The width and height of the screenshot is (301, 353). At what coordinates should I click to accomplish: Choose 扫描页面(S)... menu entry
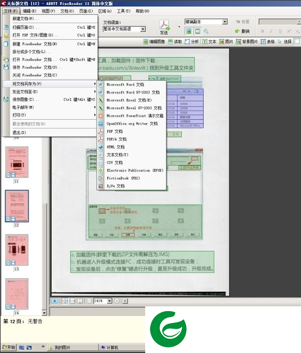[50, 27]
